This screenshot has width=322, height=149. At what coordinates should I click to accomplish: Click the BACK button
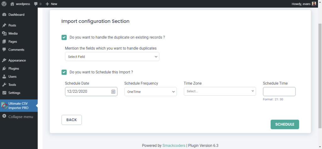[x=72, y=120]
